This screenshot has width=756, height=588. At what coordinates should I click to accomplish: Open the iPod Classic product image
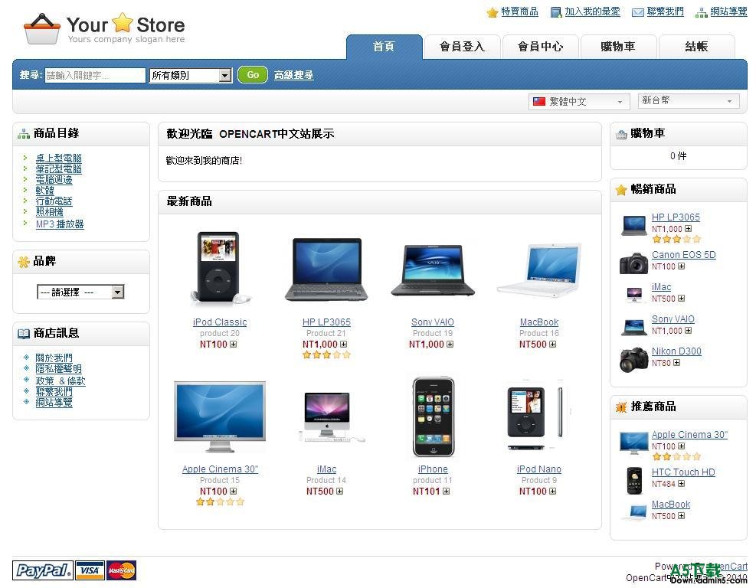coord(219,267)
